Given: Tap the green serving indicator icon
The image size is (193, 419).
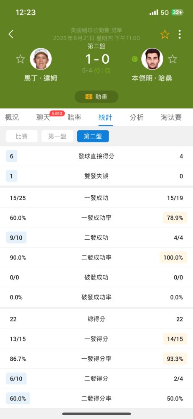Looking at the screenshot, I should pyautogui.click(x=135, y=59).
